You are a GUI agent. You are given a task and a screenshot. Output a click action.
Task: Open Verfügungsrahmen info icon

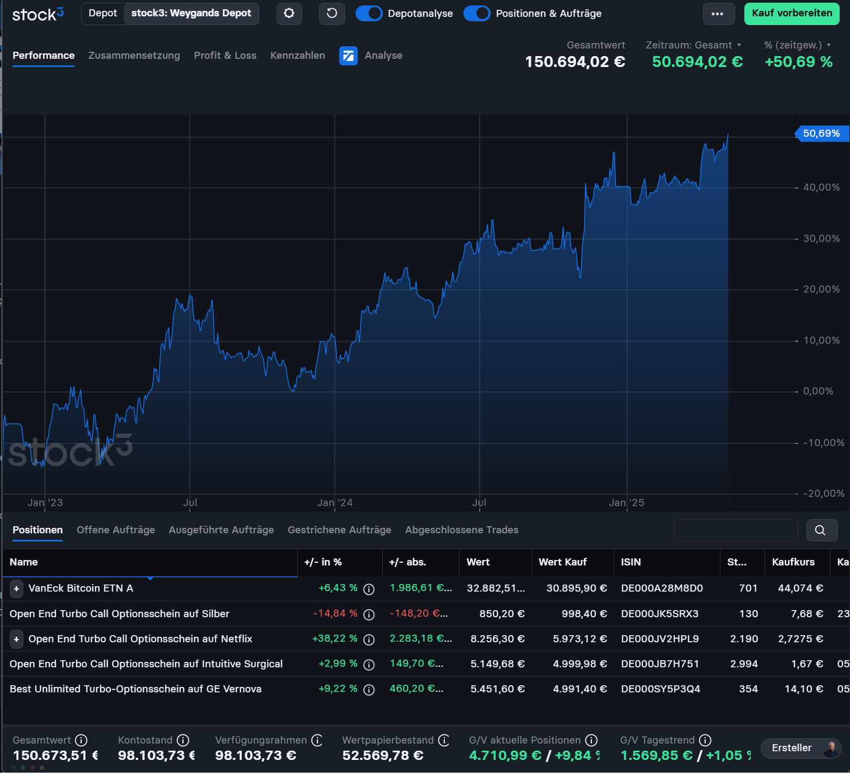coord(317,740)
